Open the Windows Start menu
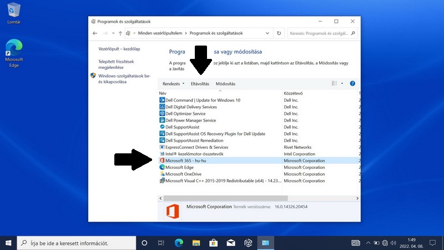Viewport: 444px width, 250px height. click(8, 243)
